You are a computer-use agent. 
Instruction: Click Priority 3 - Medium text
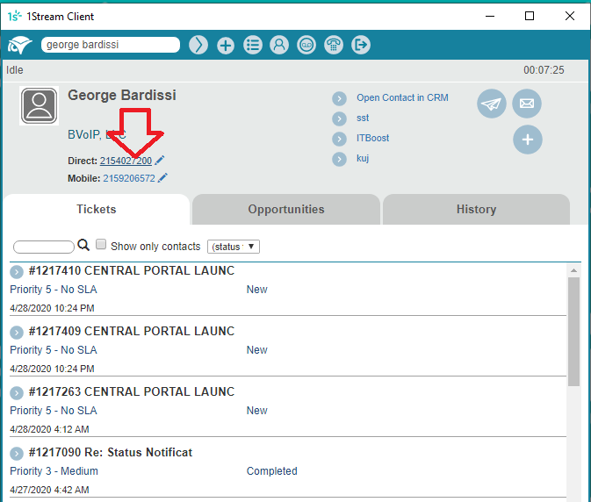[54, 471]
